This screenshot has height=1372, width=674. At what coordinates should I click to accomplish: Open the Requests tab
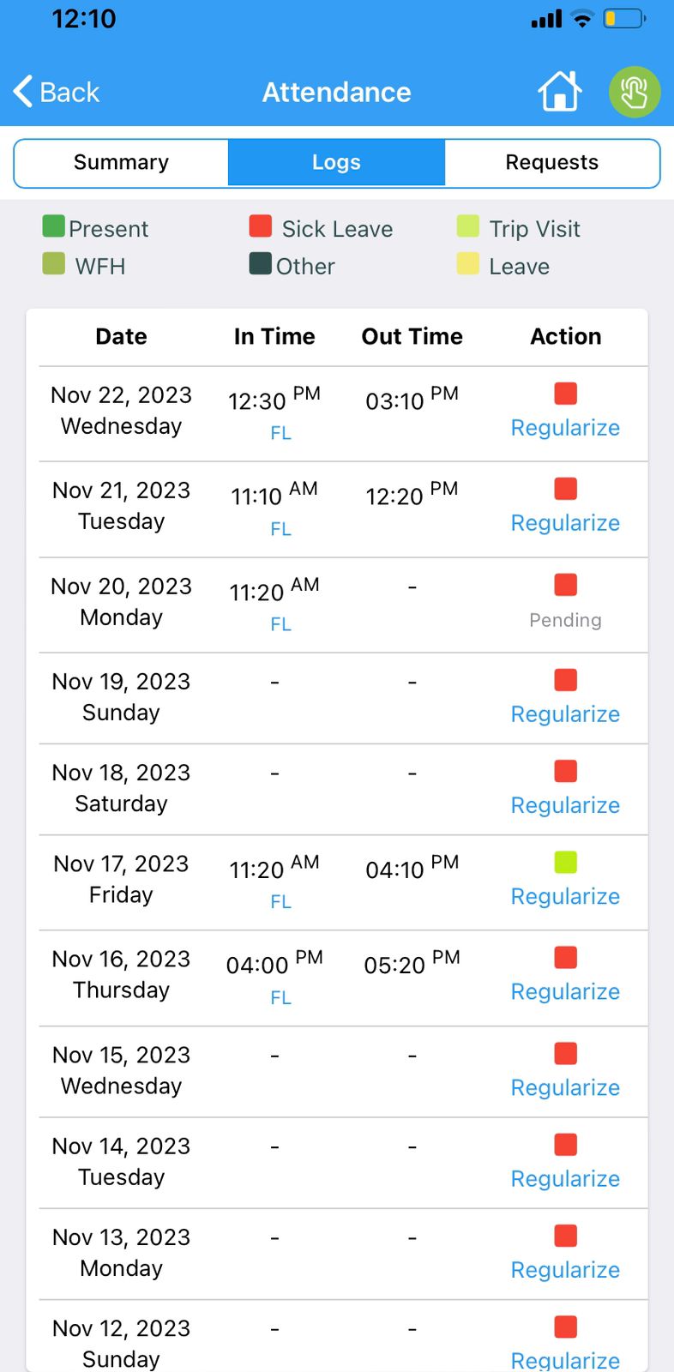coord(551,163)
